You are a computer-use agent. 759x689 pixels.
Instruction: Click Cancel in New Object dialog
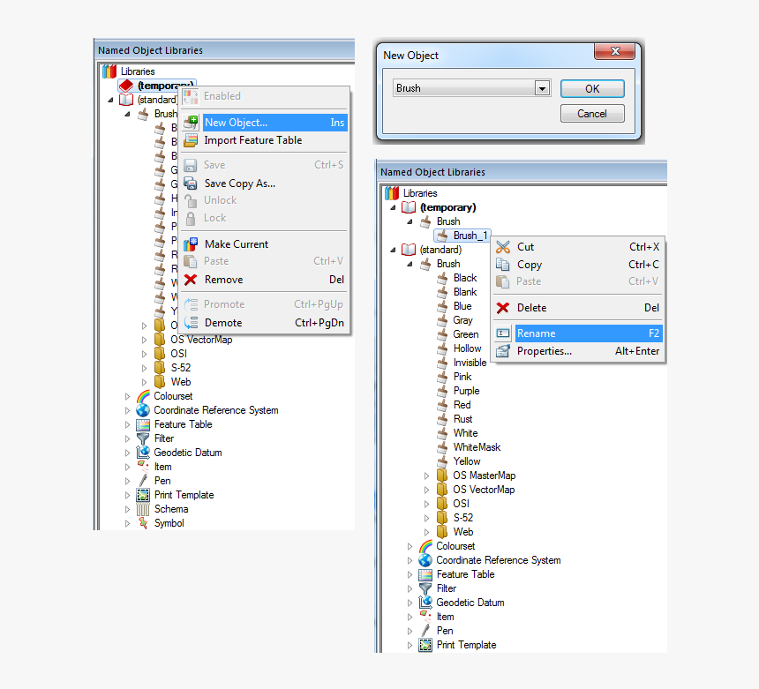[592, 114]
